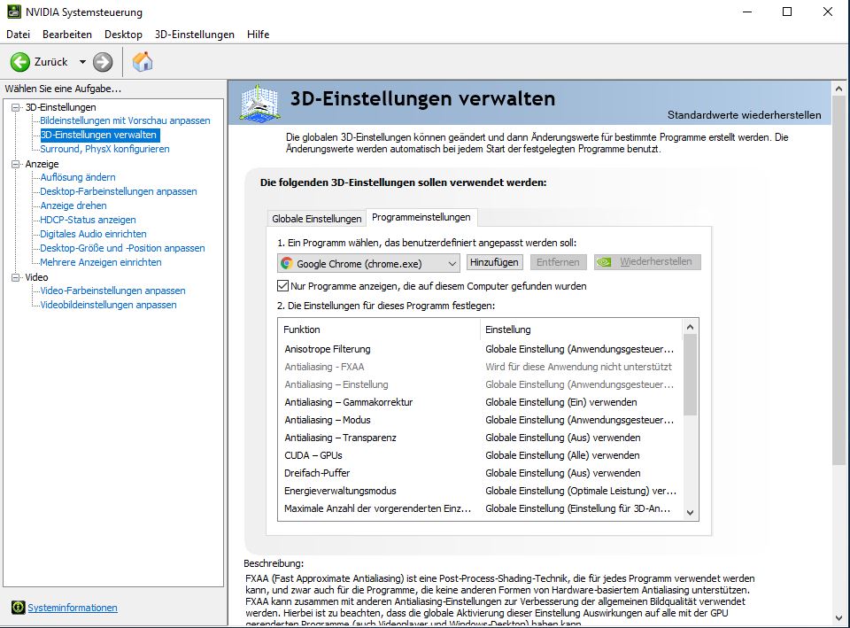Click the settings list scrollbar thumb
Screen dimensions: 850x628
coord(690,374)
